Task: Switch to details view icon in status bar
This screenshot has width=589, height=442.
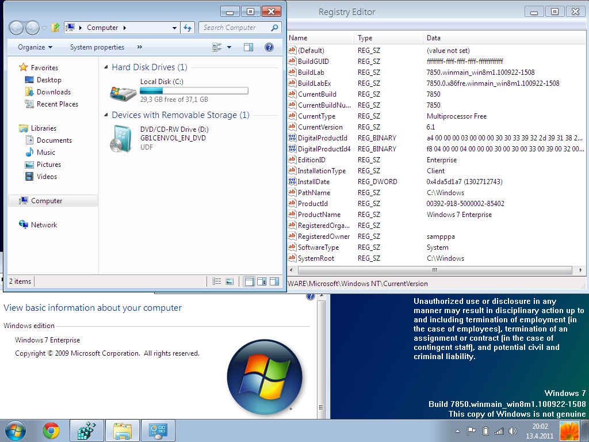Action: click(x=217, y=281)
